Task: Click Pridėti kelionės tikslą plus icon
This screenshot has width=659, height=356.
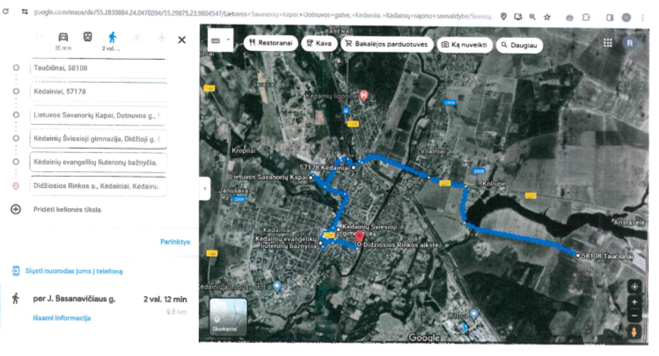Action: point(16,210)
